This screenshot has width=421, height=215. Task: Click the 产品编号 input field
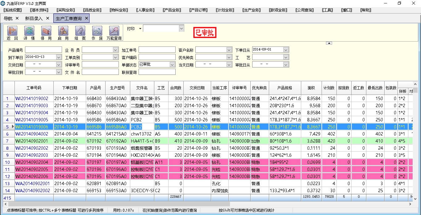44,50
